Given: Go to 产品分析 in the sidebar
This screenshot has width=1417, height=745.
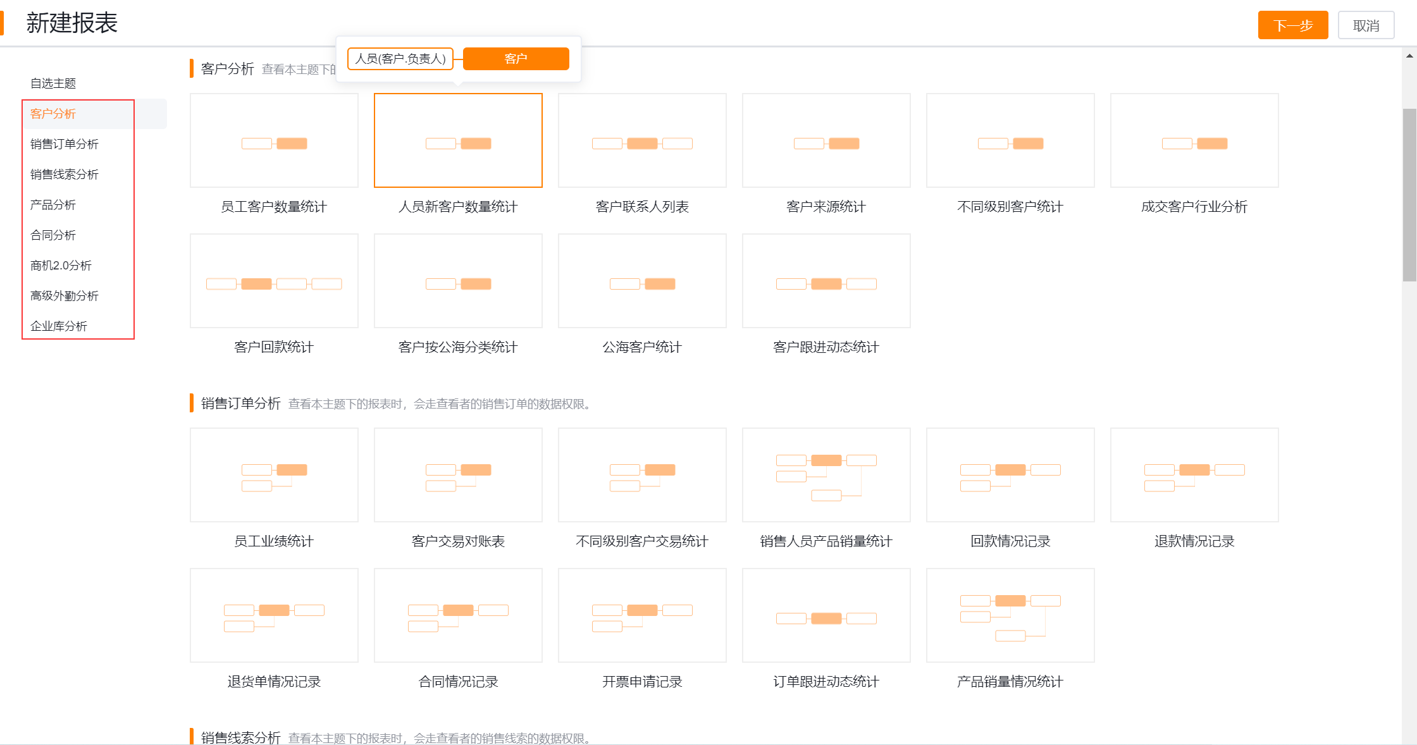Looking at the screenshot, I should coord(53,205).
